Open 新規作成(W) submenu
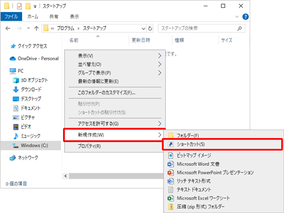Screen dimensions: 284x213 (x=114, y=135)
